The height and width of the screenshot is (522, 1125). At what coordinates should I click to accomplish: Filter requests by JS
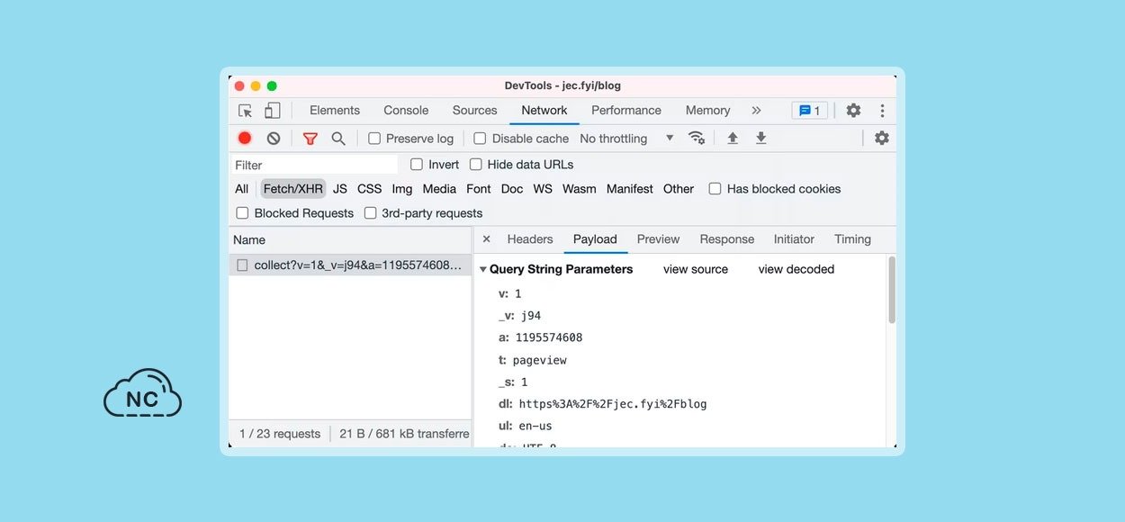click(x=340, y=189)
